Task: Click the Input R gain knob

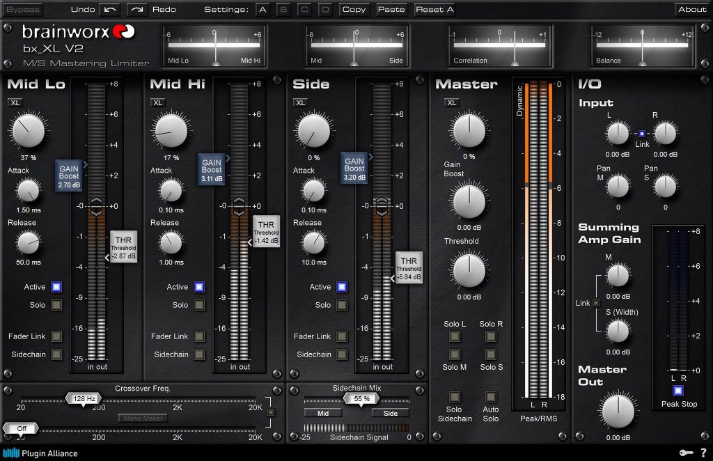Action: click(x=665, y=134)
